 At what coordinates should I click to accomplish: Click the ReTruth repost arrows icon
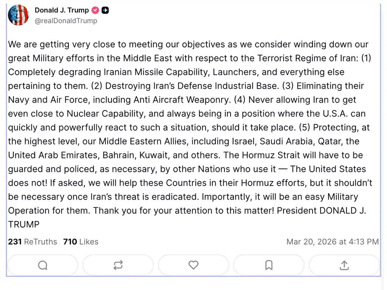(118, 265)
